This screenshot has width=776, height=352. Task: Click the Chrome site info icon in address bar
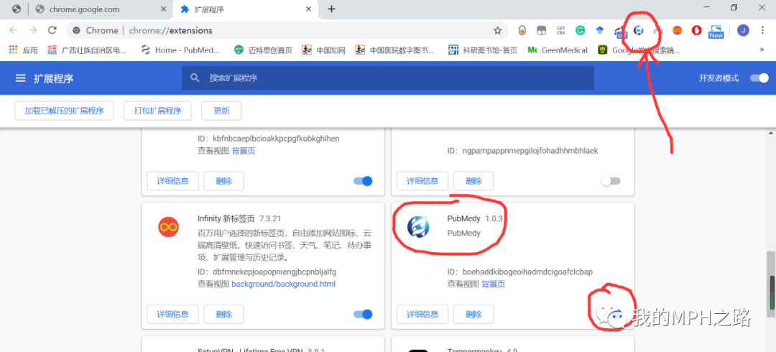pyautogui.click(x=76, y=30)
